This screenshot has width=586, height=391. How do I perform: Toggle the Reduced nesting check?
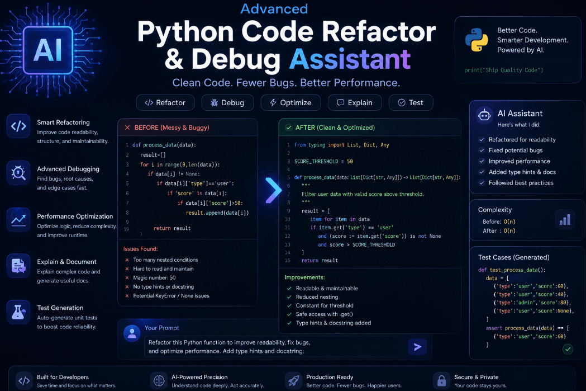coord(289,297)
